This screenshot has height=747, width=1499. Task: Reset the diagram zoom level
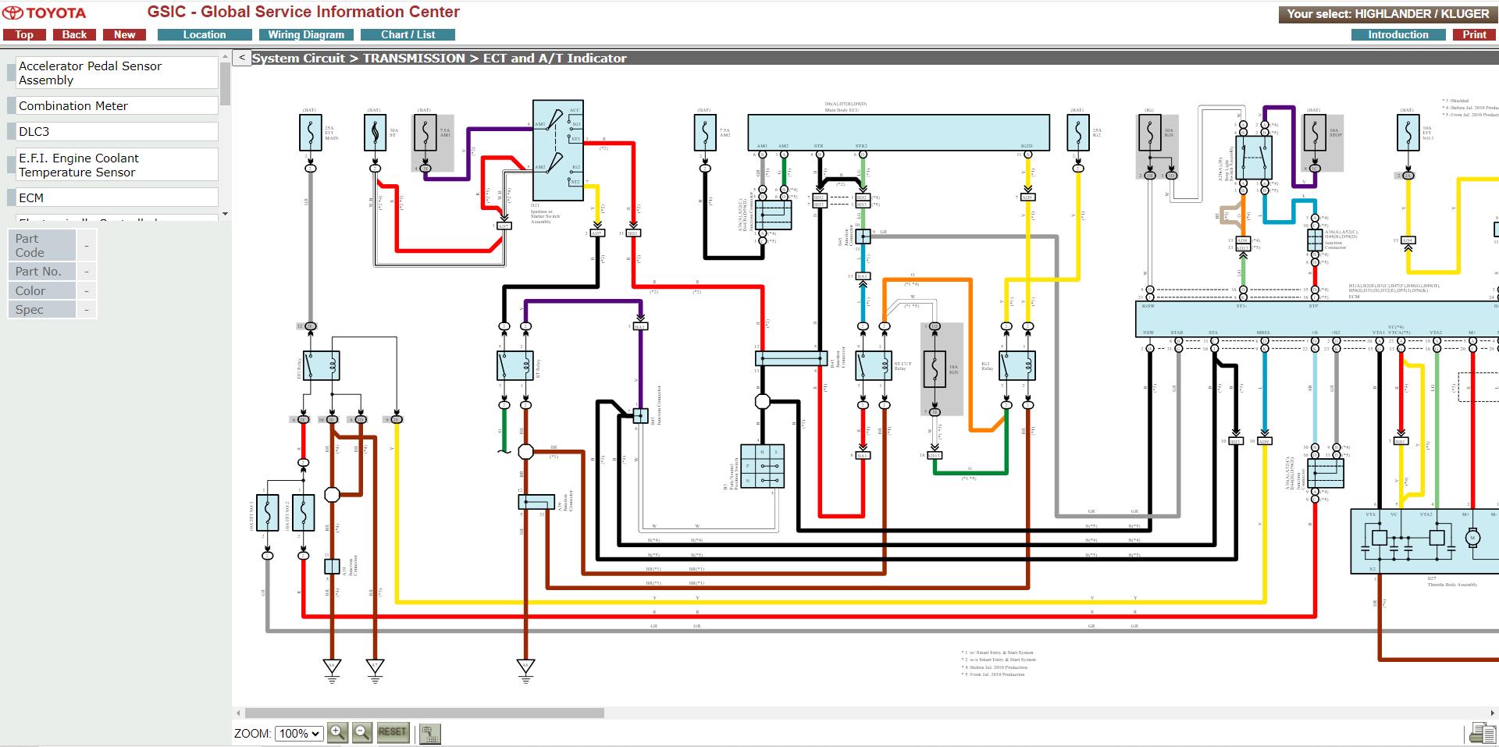(392, 732)
